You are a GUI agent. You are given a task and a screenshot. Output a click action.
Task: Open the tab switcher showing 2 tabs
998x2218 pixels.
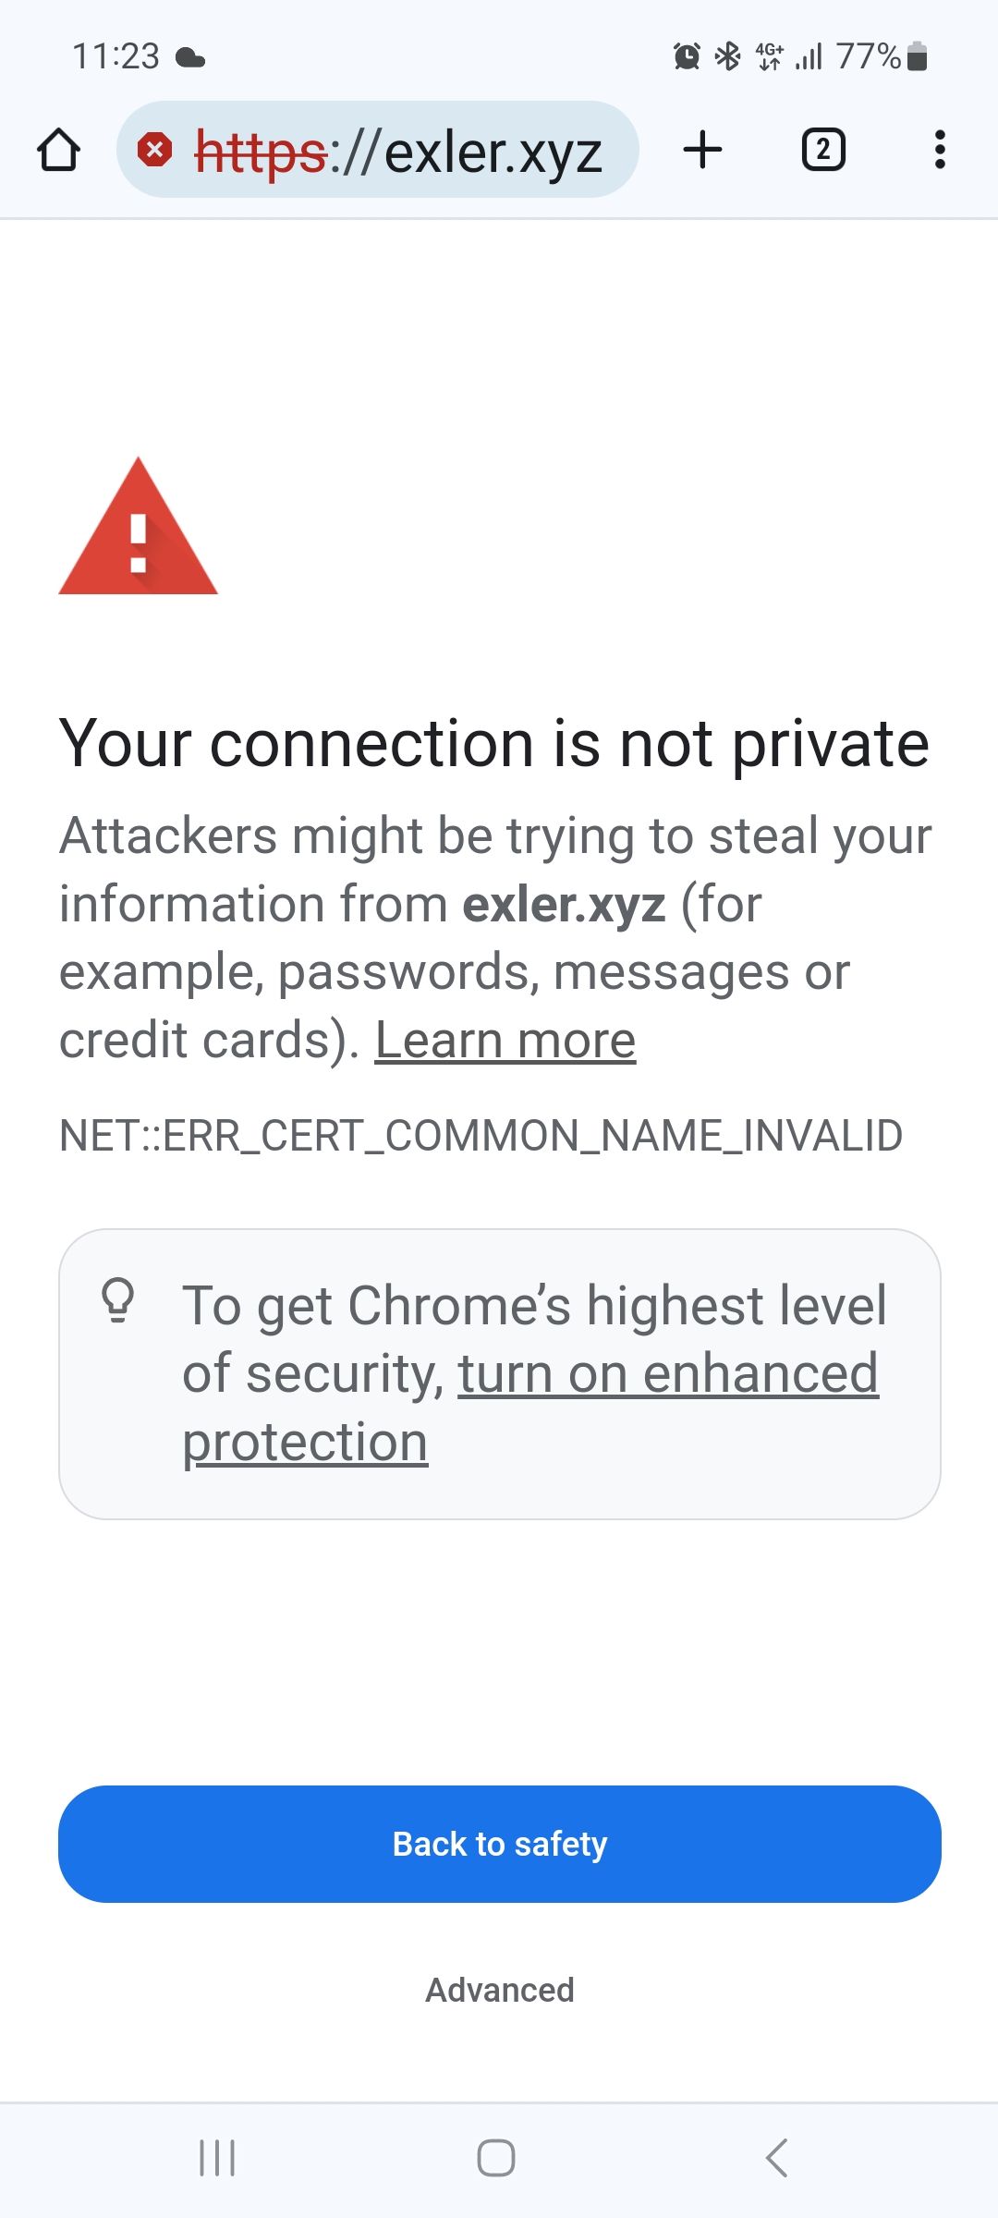click(822, 150)
